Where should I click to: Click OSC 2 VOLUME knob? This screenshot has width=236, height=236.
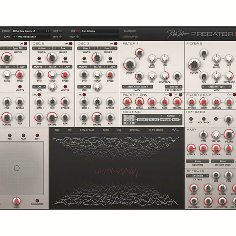[52, 117]
